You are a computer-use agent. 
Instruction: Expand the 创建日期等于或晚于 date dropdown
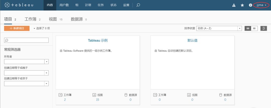(x=46, y=73)
